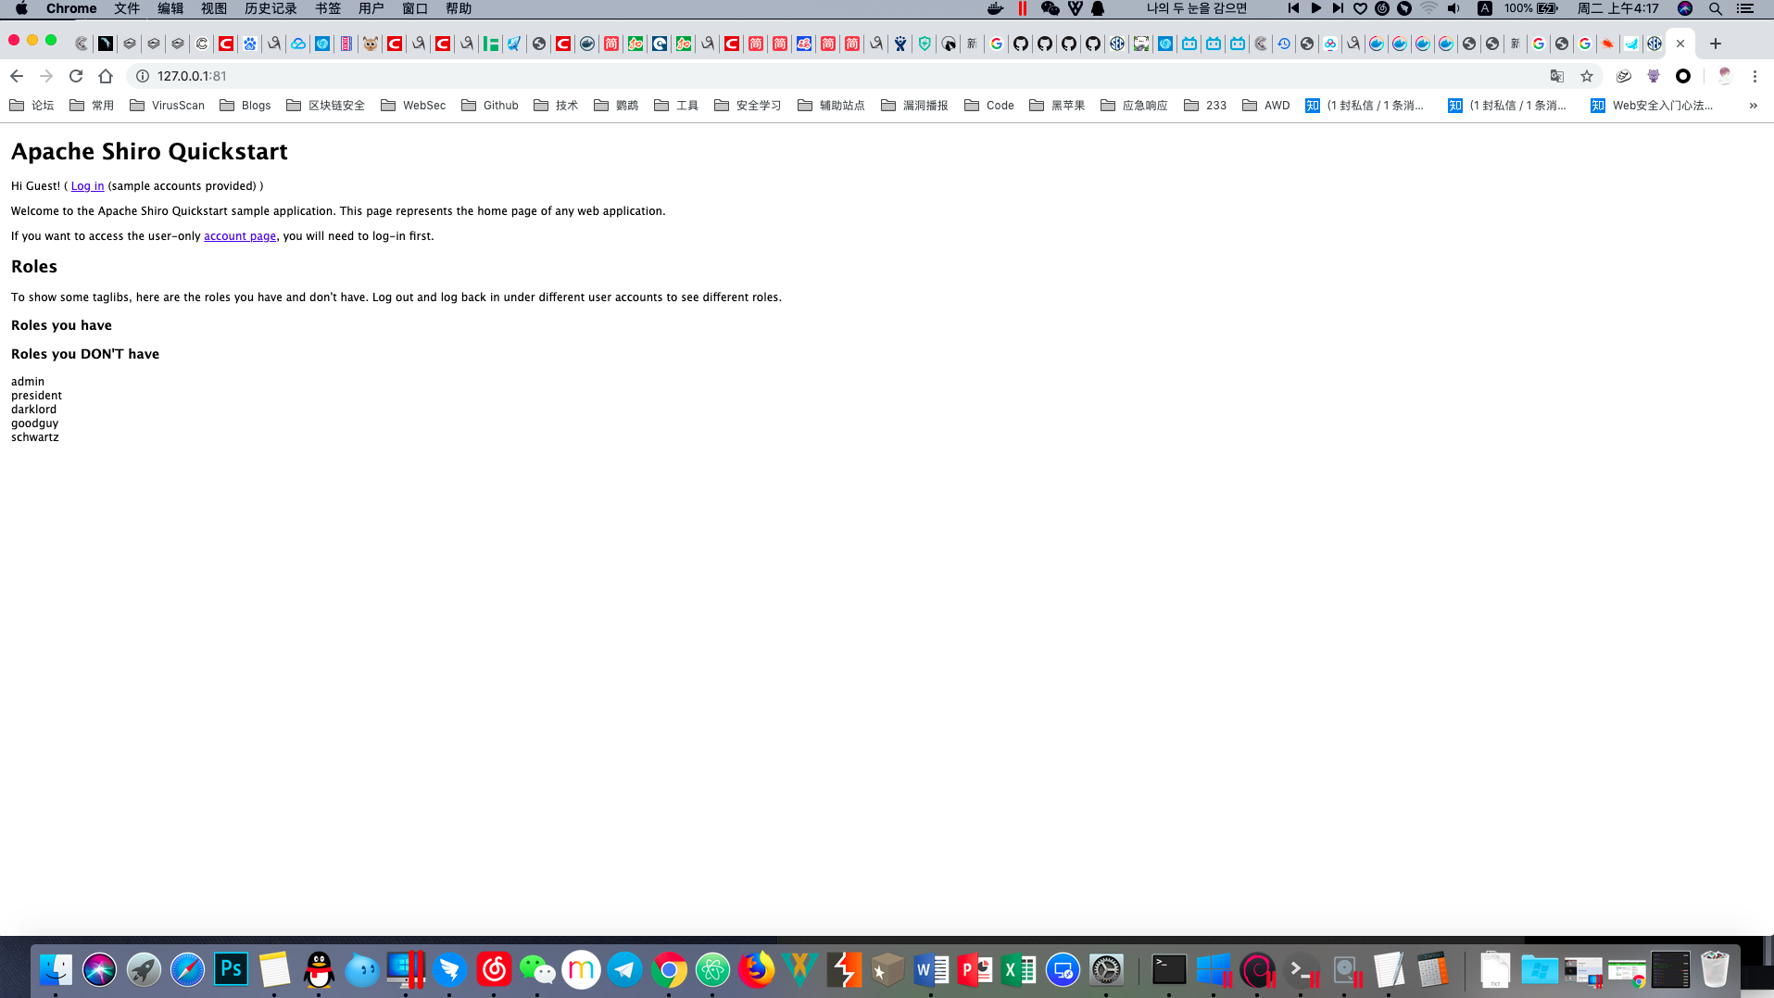Image resolution: width=1774 pixels, height=998 pixels.
Task: Open Telegram from the Dock
Action: coord(625,970)
